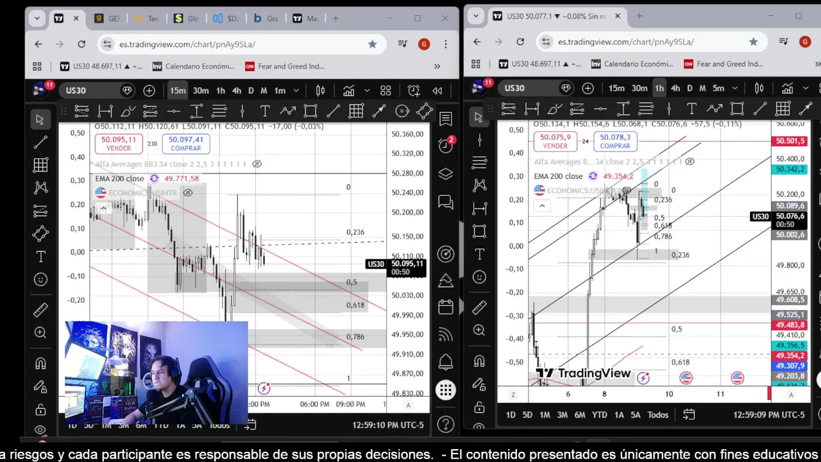The width and height of the screenshot is (821, 462).
Task: Select YTD date range in right window
Action: pyautogui.click(x=599, y=415)
